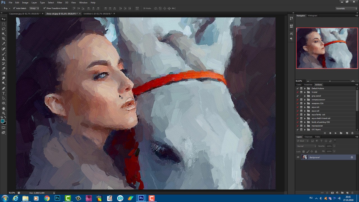
Task: Select the Hand tool
Action: click(4, 109)
